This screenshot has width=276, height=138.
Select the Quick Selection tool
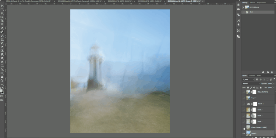tap(2, 17)
